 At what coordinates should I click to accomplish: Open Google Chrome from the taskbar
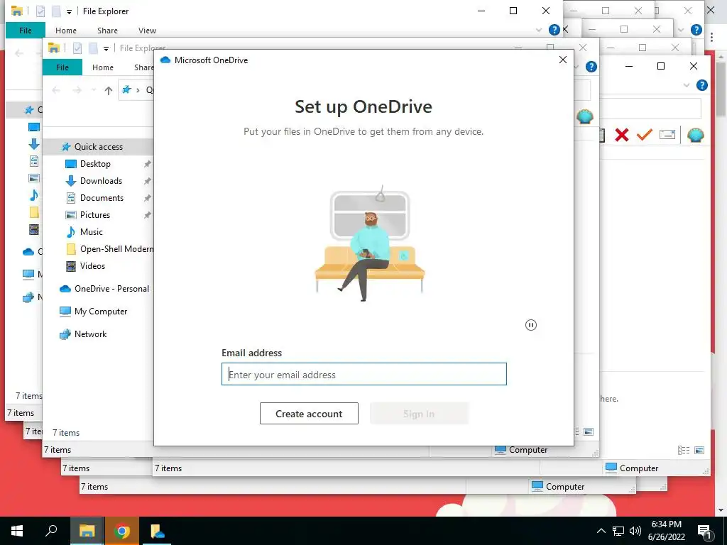click(122, 531)
